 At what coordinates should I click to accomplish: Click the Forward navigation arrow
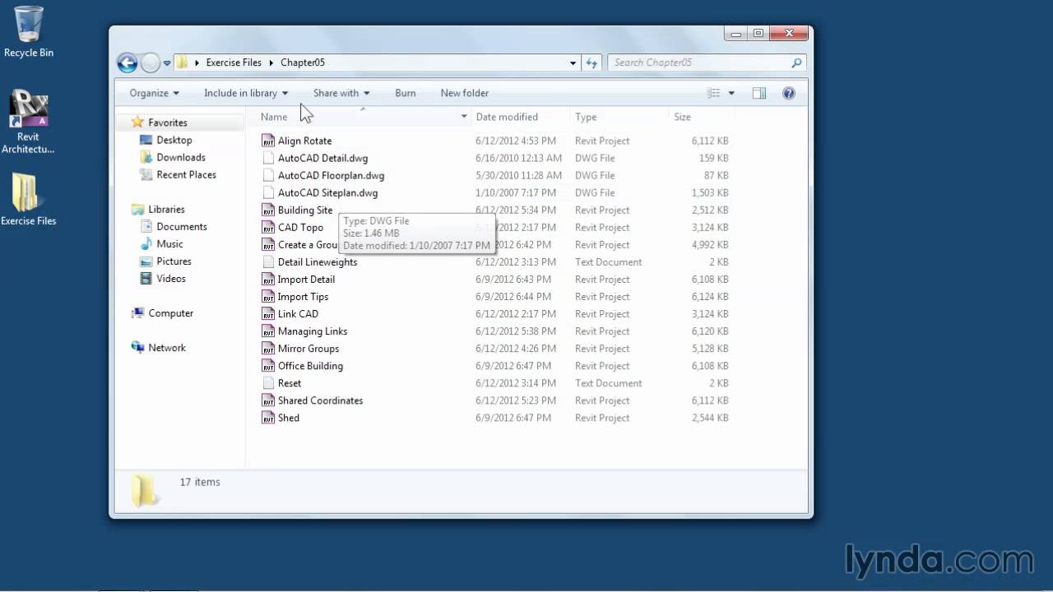[x=150, y=62]
